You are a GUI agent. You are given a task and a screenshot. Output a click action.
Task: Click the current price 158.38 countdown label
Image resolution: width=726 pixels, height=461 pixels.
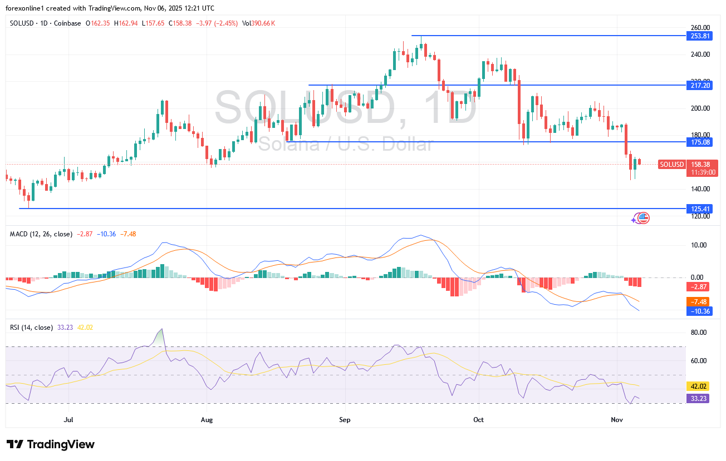click(700, 168)
